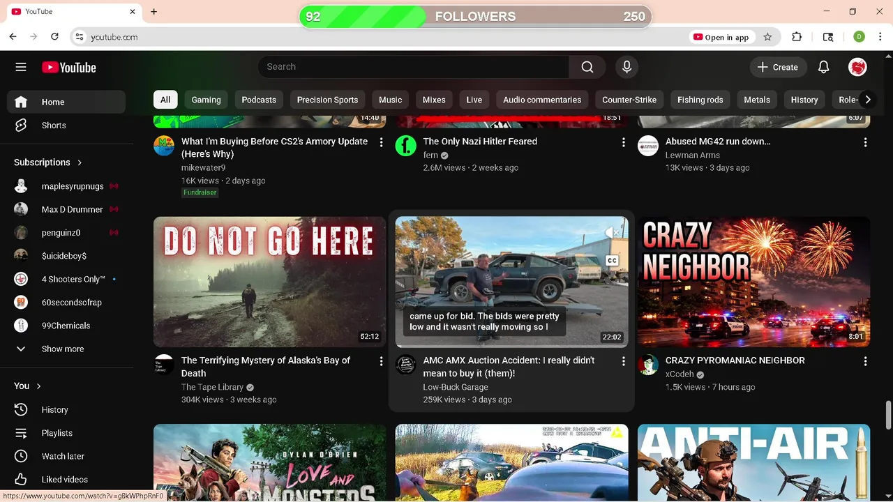Select the History filter chip
This screenshot has width=893, height=502.
[804, 100]
